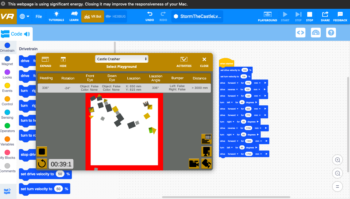
Task: Open the File menu
Action: (39, 16)
